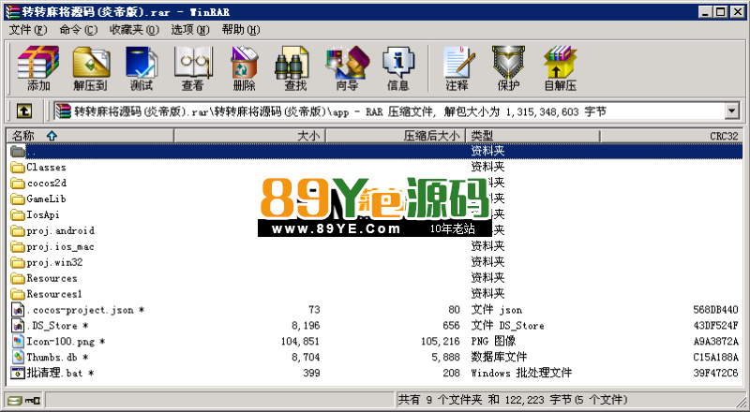Image resolution: width=750 pixels, height=412 pixels.
Task: Click the up one level folder button
Action: coord(24,111)
